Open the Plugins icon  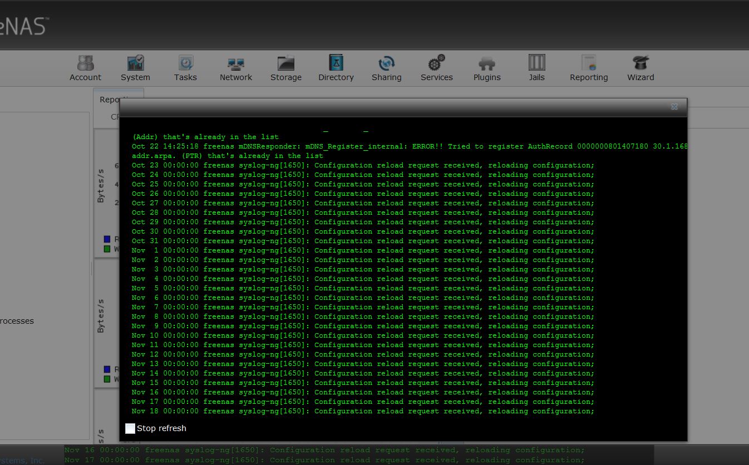coord(487,68)
